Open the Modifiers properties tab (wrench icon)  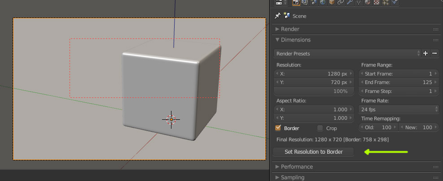pyautogui.click(x=350, y=2)
